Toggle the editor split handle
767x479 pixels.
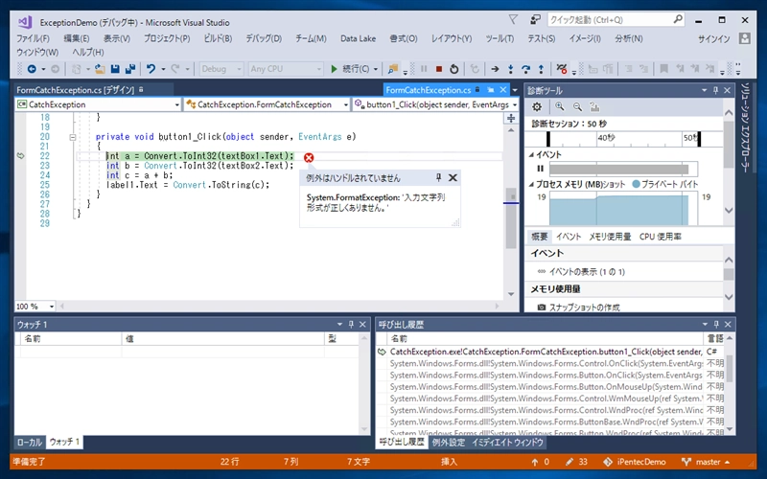[x=511, y=118]
